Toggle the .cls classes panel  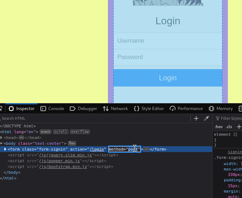[x=229, y=127]
